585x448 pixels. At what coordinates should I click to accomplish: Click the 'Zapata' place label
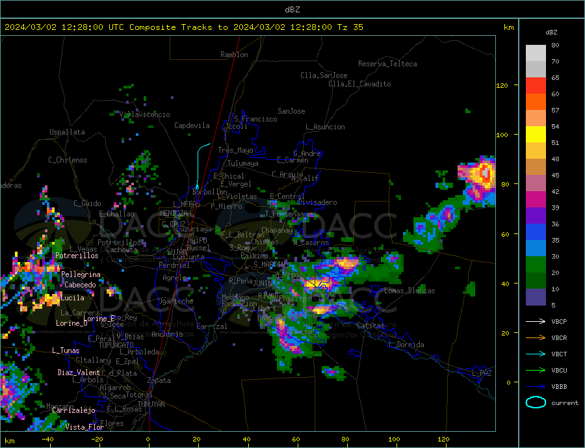click(x=159, y=380)
